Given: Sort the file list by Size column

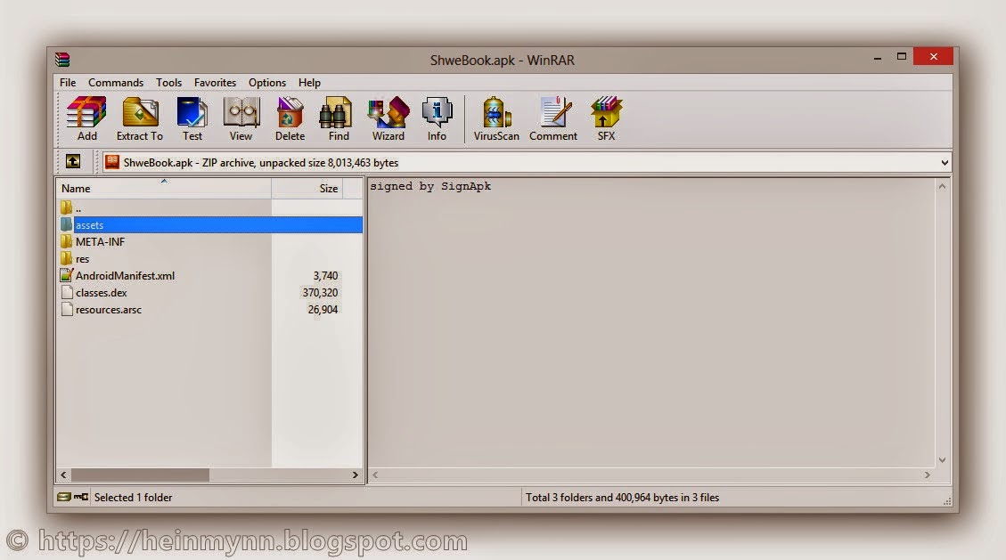Looking at the screenshot, I should (x=307, y=189).
